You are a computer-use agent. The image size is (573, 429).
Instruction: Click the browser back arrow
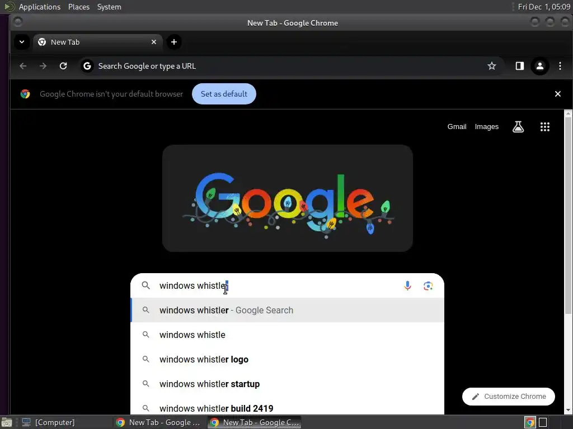pyautogui.click(x=23, y=66)
